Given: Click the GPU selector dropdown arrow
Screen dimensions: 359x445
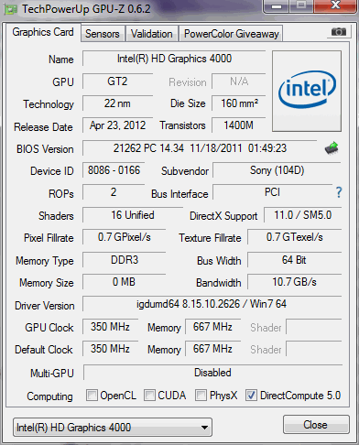Looking at the screenshot, I should [205, 428].
